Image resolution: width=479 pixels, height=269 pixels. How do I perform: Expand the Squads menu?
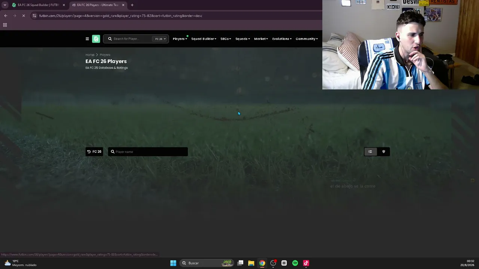coord(242,39)
